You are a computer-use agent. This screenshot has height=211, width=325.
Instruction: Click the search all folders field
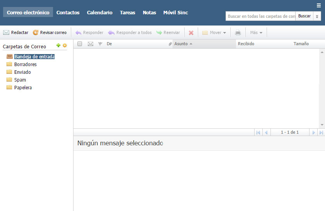[261, 16]
